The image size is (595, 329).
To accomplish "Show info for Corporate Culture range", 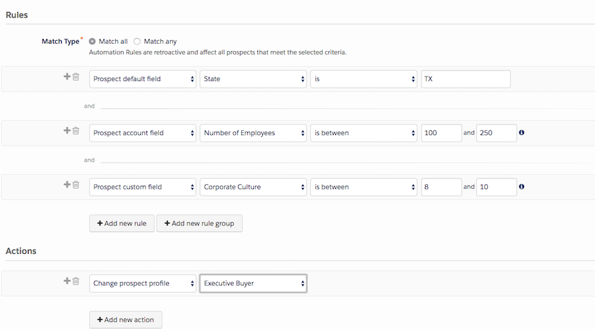I will (x=521, y=186).
